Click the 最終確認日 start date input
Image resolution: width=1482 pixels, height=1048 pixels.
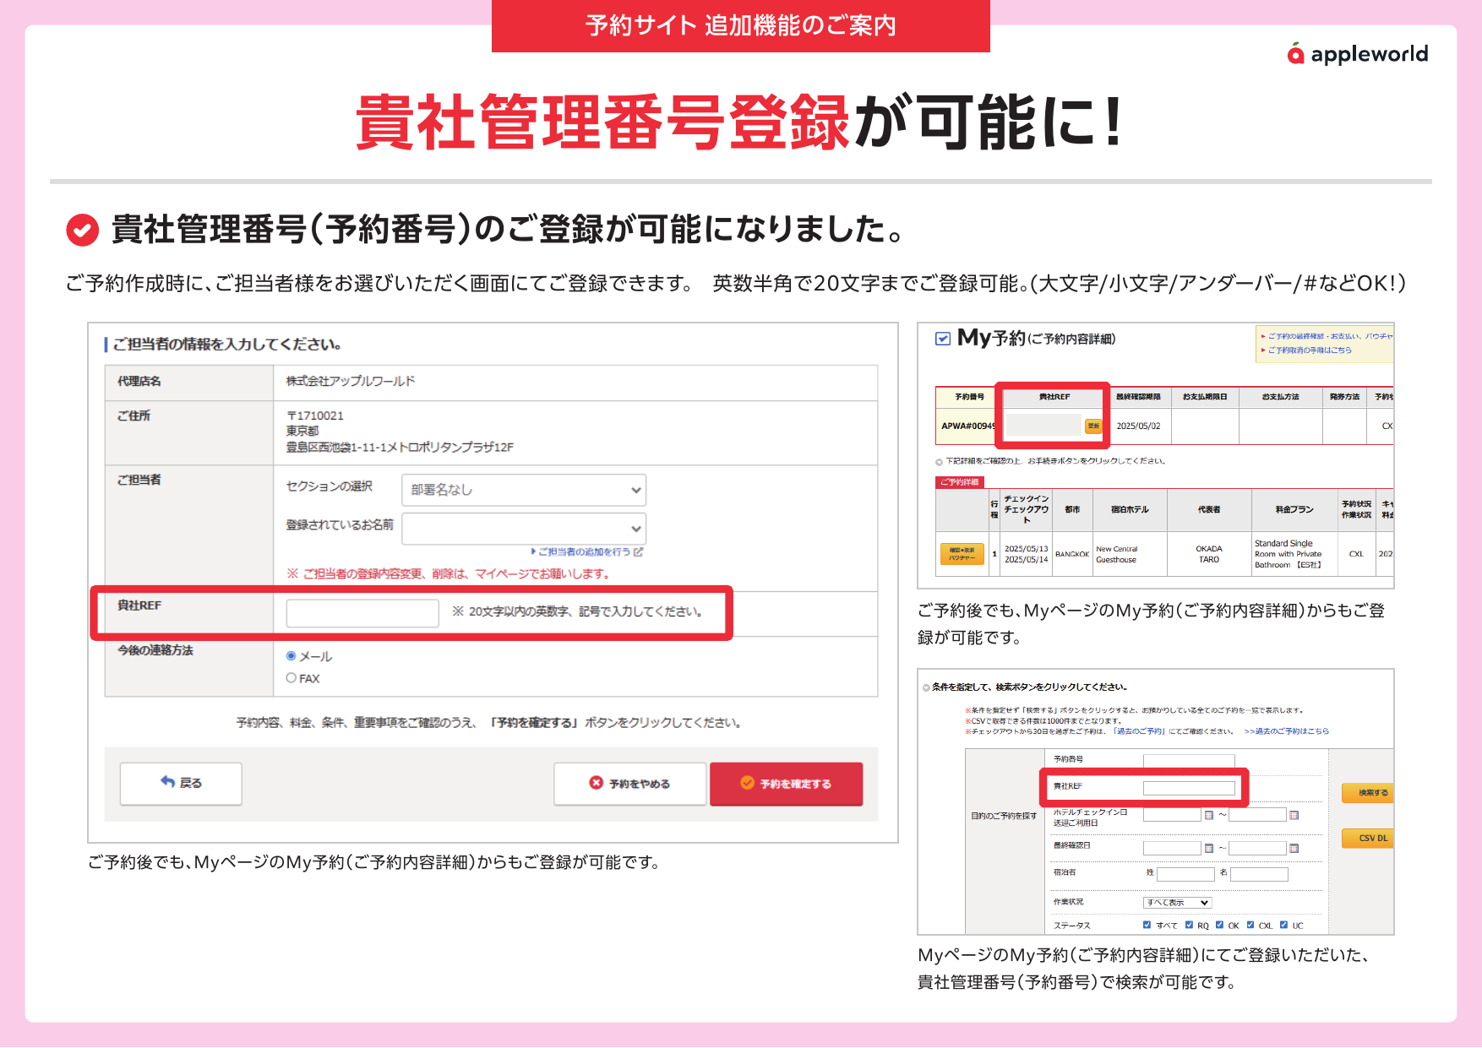(x=1172, y=848)
